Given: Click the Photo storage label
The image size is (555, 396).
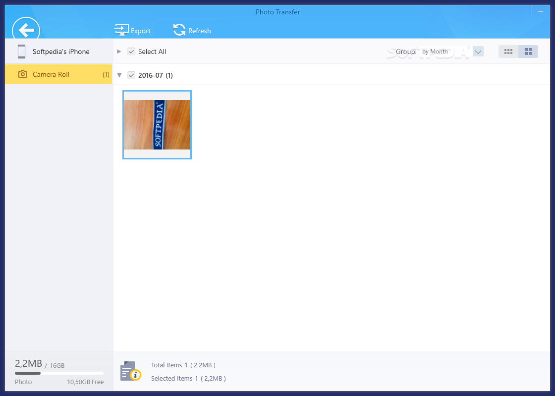Looking at the screenshot, I should (x=23, y=382).
